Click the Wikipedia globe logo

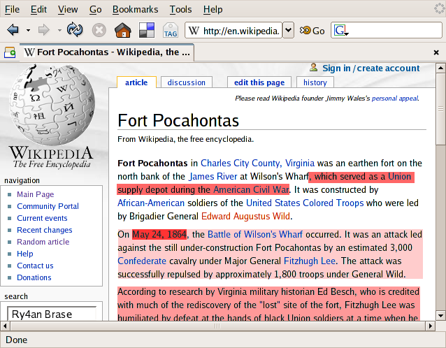[52, 105]
